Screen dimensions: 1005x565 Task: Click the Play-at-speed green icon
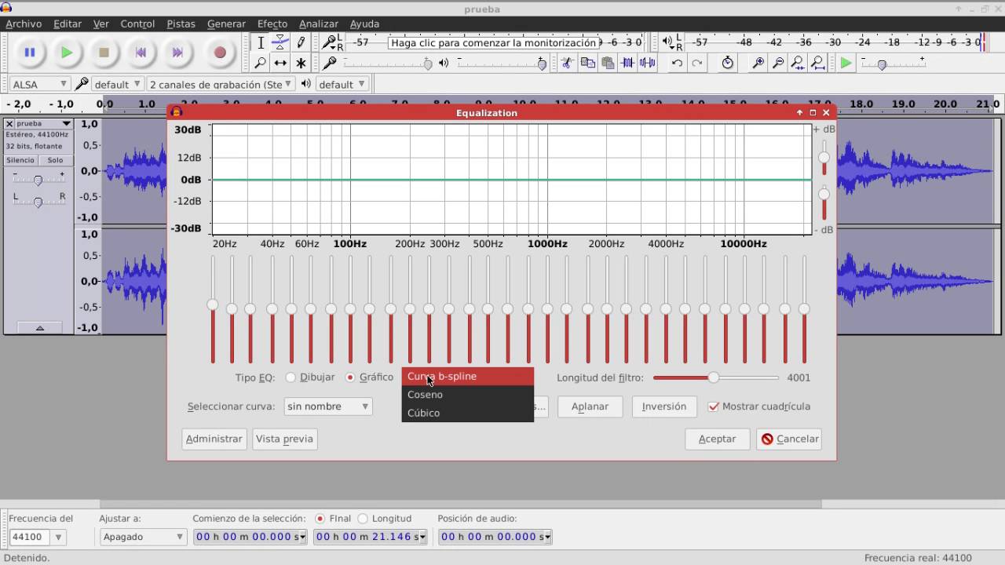(x=846, y=63)
